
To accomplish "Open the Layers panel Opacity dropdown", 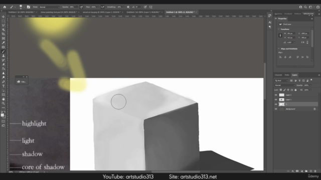I will click(x=310, y=85).
